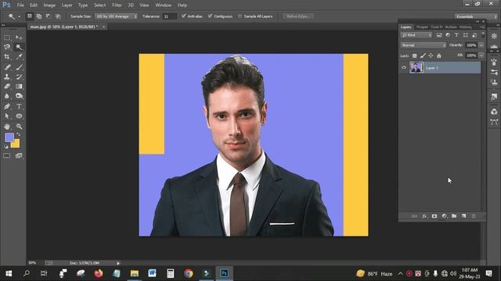The image size is (501, 281).
Task: Open the Filter menu
Action: click(x=117, y=5)
